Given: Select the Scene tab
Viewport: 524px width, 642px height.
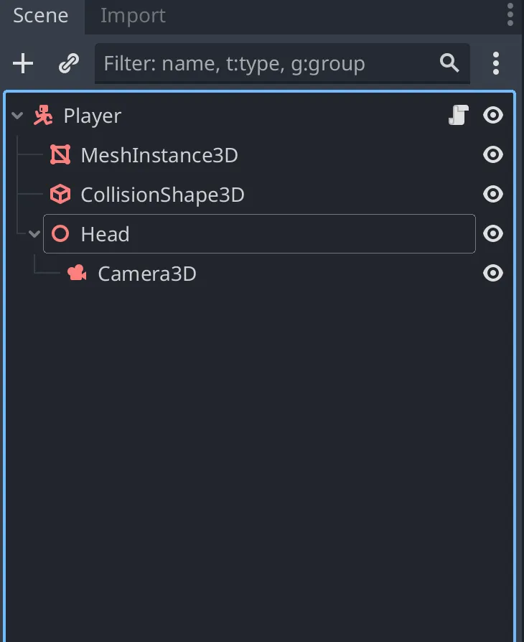Looking at the screenshot, I should pos(41,16).
